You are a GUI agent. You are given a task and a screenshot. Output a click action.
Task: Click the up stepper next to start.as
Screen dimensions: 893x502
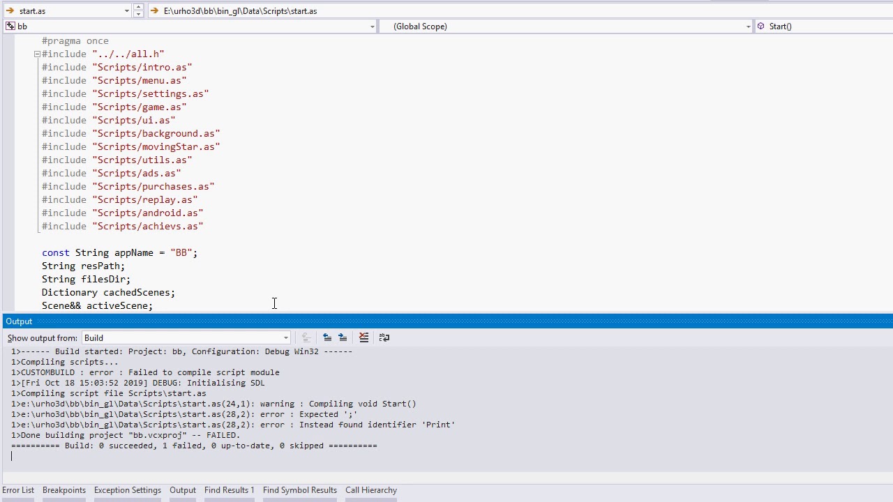(x=138, y=8)
